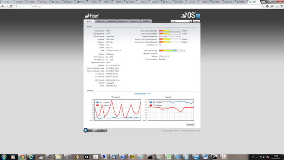The width and height of the screenshot is (284, 160).
Task: Open the Tools dropdown
Action: (181, 21)
